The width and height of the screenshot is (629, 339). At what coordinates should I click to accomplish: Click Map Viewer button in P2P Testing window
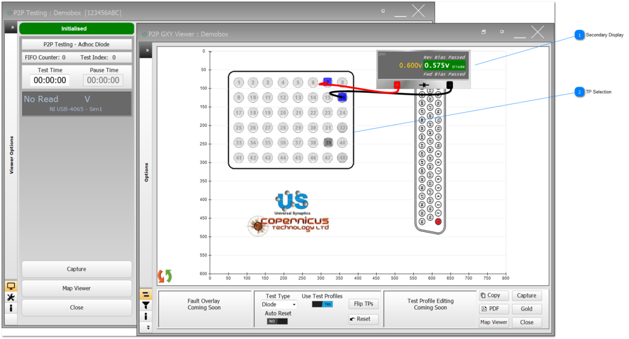pyautogui.click(x=77, y=288)
